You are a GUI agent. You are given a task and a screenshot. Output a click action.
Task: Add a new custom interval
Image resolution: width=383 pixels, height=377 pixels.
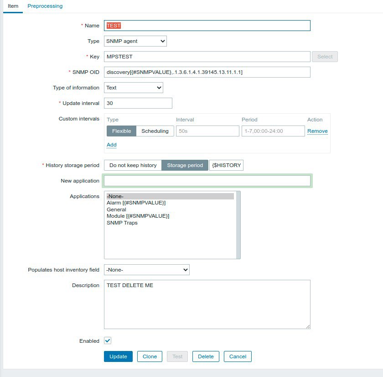111,145
